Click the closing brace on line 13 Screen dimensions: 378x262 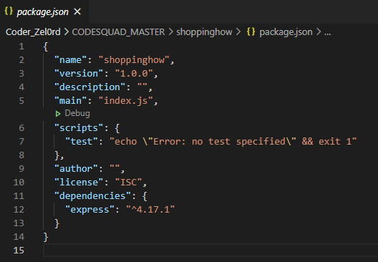(x=57, y=223)
